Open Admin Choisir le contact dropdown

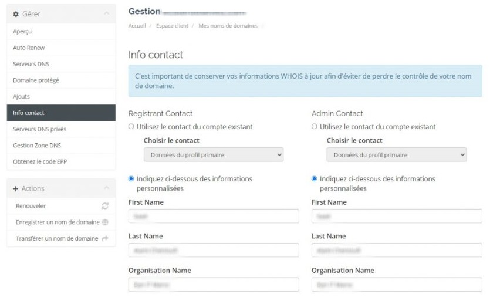pyautogui.click(x=397, y=155)
